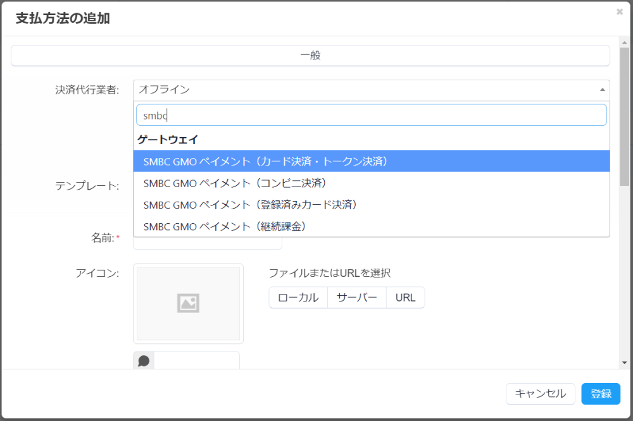Choose サーバー as file source

pos(356,298)
